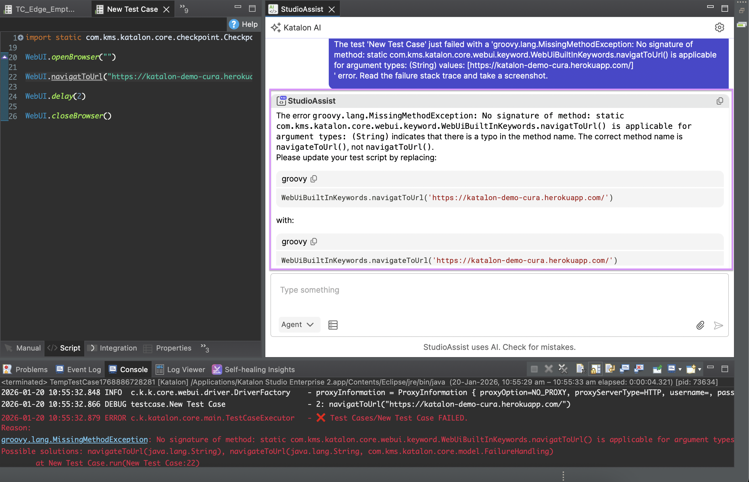
Task: Open the prompt library list icon
Action: tap(333, 325)
